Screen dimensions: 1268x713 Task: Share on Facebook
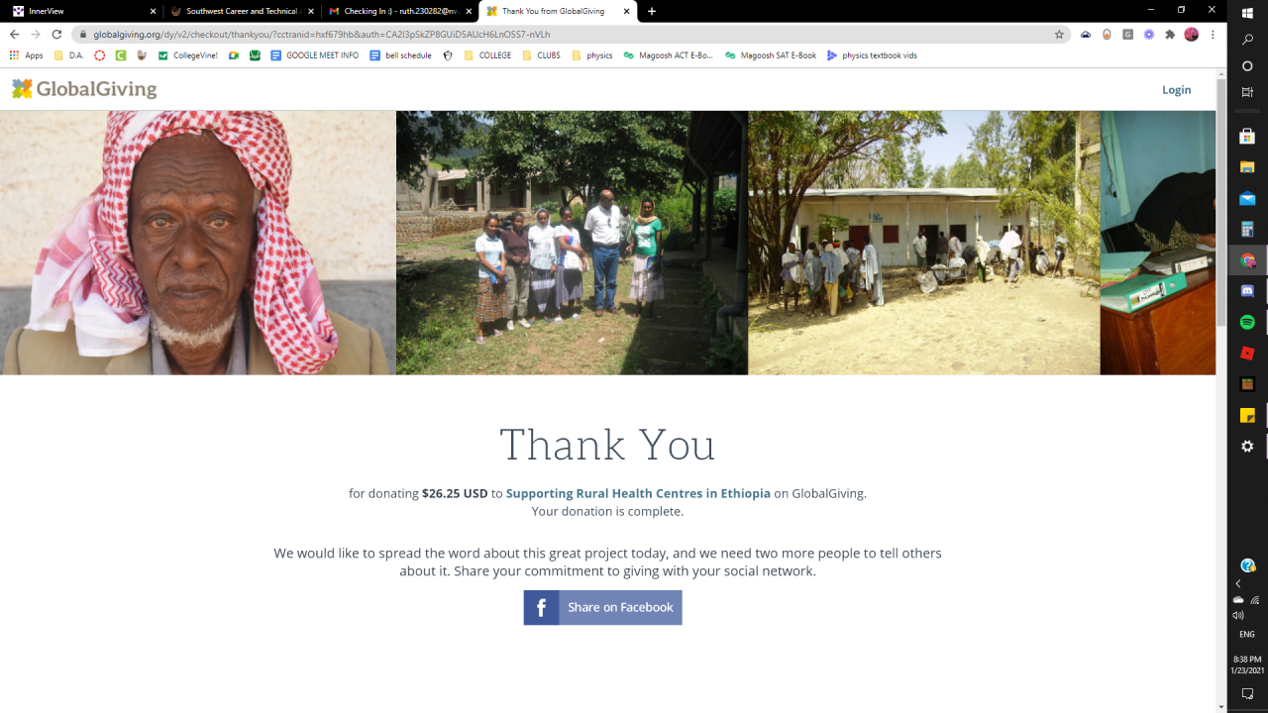tap(602, 607)
